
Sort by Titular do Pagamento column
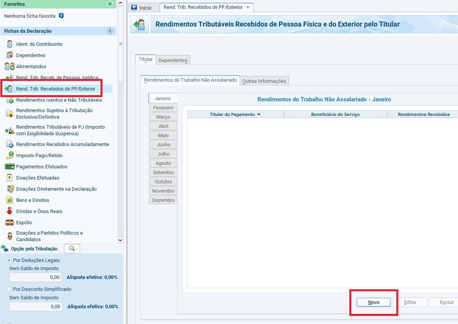[235, 114]
